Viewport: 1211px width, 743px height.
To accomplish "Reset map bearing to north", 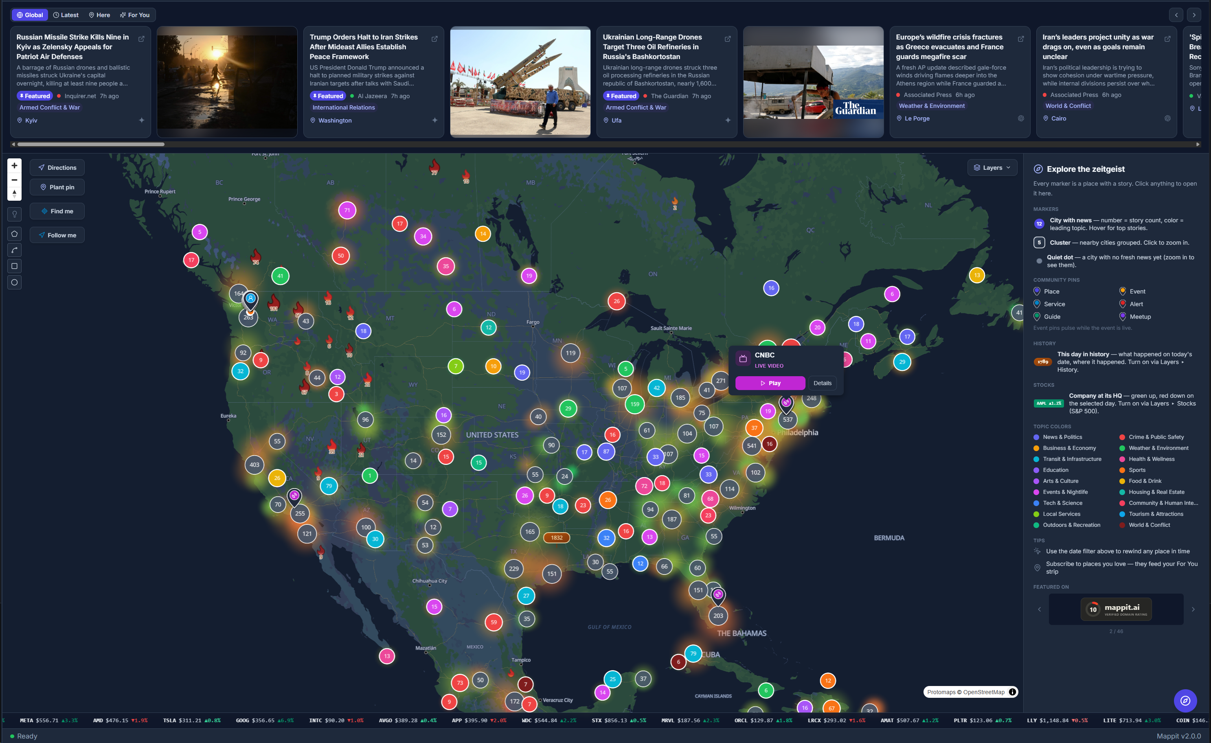I will [14, 194].
